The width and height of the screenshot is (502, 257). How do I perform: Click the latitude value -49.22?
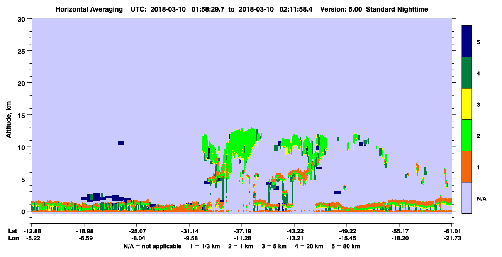pyautogui.click(x=347, y=231)
